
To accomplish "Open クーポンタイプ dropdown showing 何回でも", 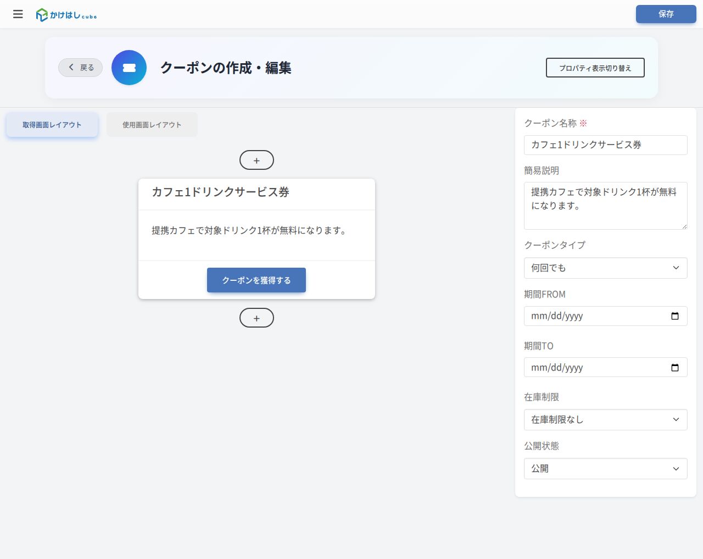I will (x=606, y=268).
